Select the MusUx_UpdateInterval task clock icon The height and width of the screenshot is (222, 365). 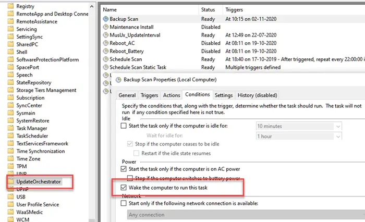point(106,35)
